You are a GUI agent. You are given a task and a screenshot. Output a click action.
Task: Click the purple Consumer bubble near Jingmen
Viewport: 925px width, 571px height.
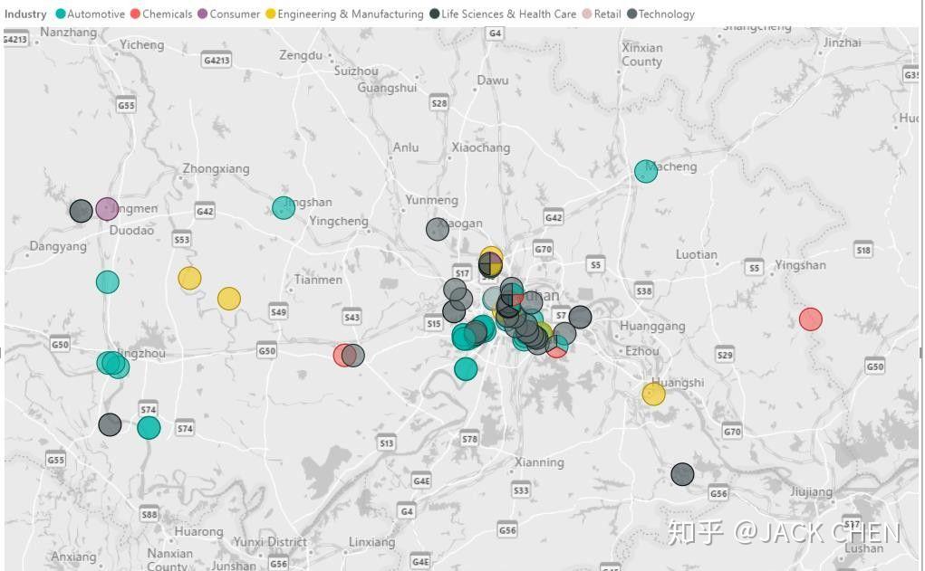point(107,209)
